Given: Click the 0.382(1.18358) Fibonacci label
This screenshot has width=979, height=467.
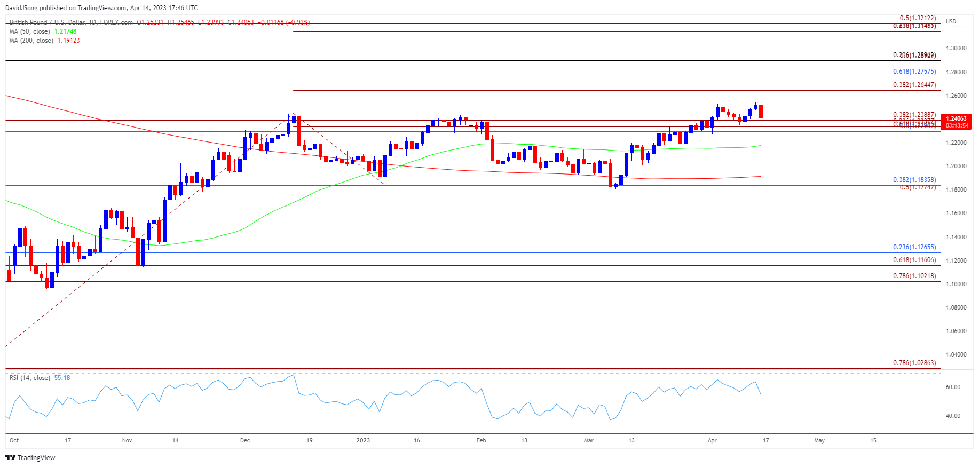Looking at the screenshot, I should (x=914, y=180).
